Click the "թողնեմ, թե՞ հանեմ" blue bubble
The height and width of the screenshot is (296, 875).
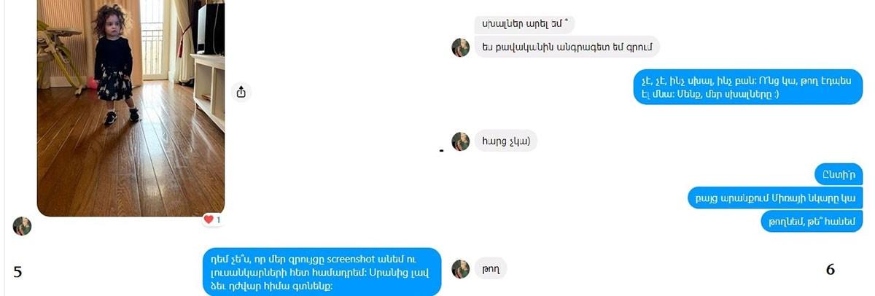pos(812,220)
